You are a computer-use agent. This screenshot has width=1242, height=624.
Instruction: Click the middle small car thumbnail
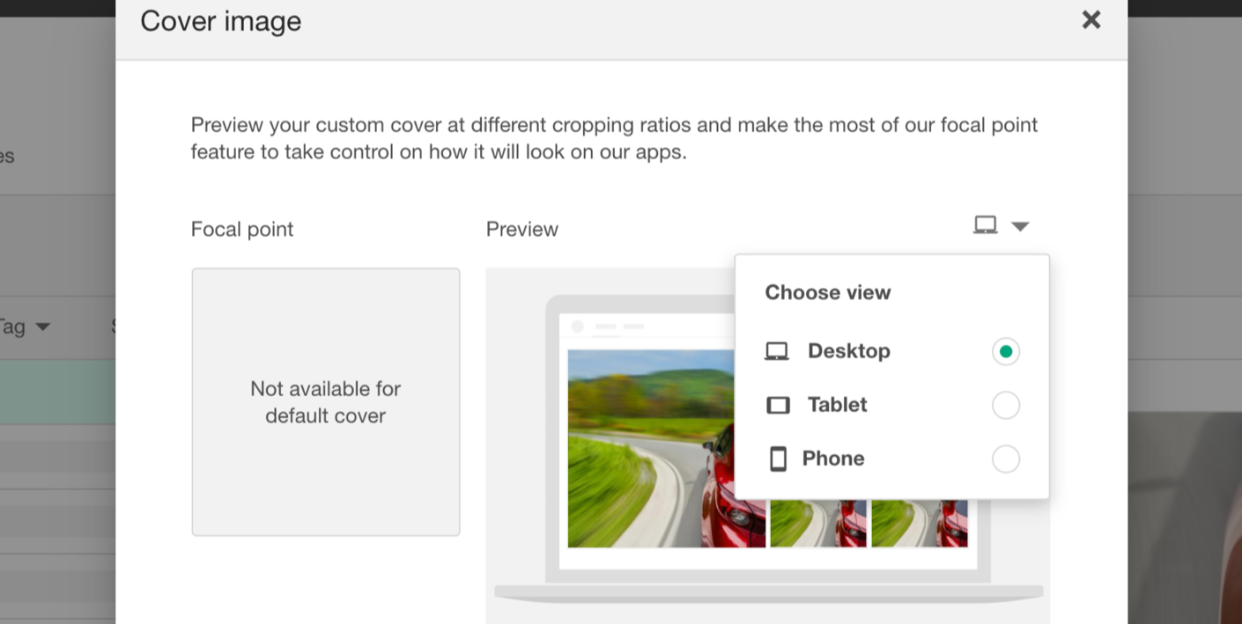818,524
